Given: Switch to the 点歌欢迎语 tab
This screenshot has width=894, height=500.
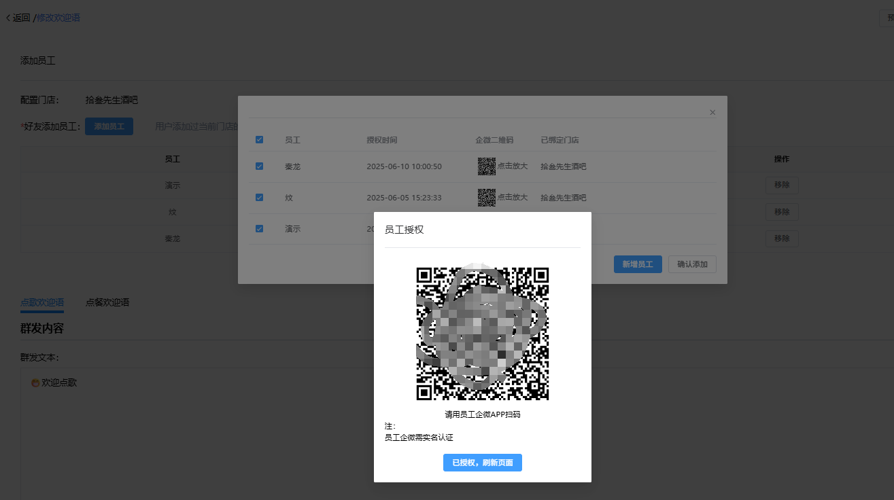Looking at the screenshot, I should click(42, 302).
